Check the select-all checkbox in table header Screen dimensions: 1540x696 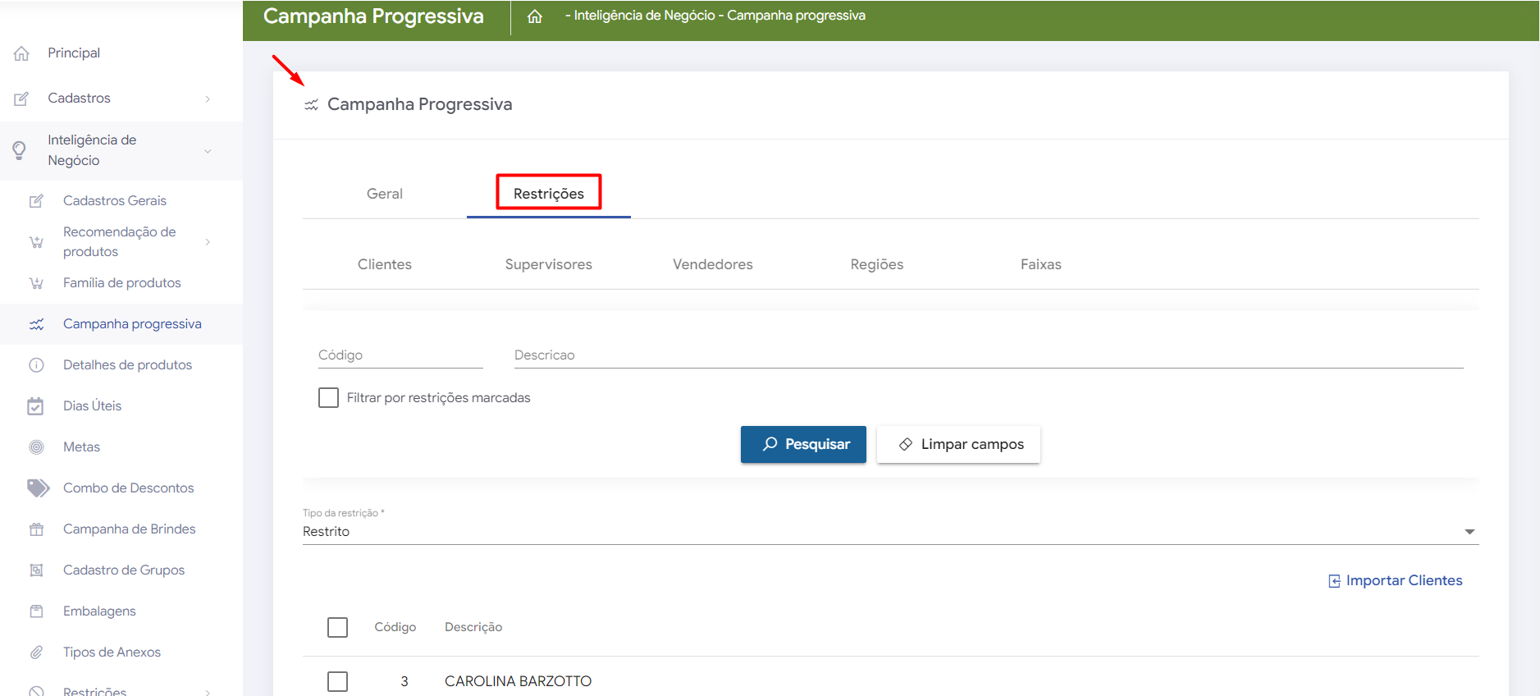coord(337,628)
